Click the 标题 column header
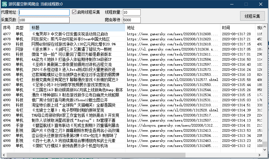Image resolution: width=269 pixels, height=159 pixels. (77, 28)
